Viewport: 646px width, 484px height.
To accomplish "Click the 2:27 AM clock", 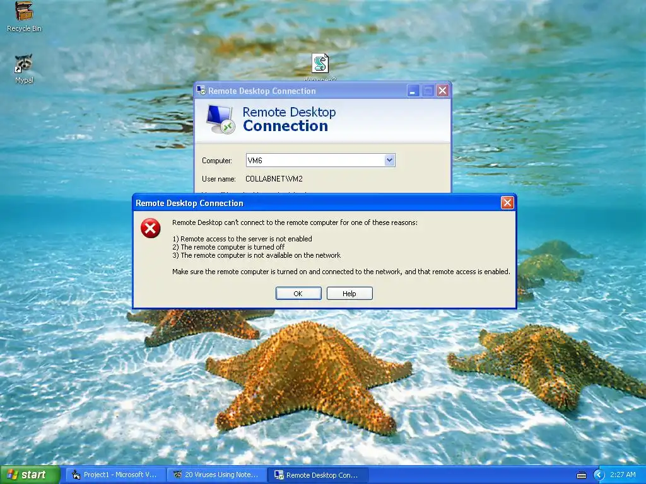I will [x=623, y=475].
